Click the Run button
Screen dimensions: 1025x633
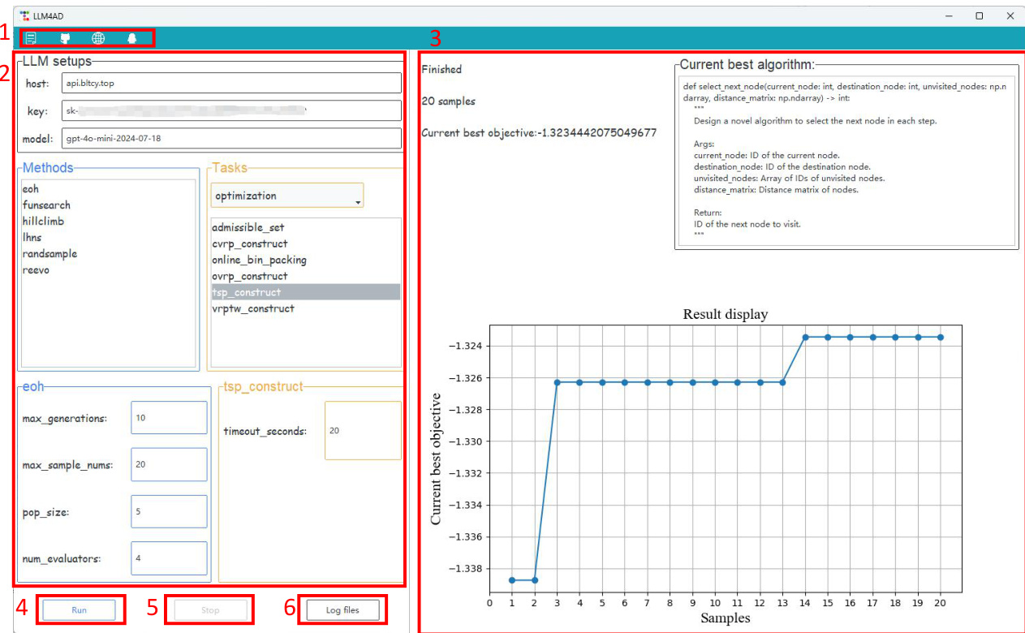80,610
